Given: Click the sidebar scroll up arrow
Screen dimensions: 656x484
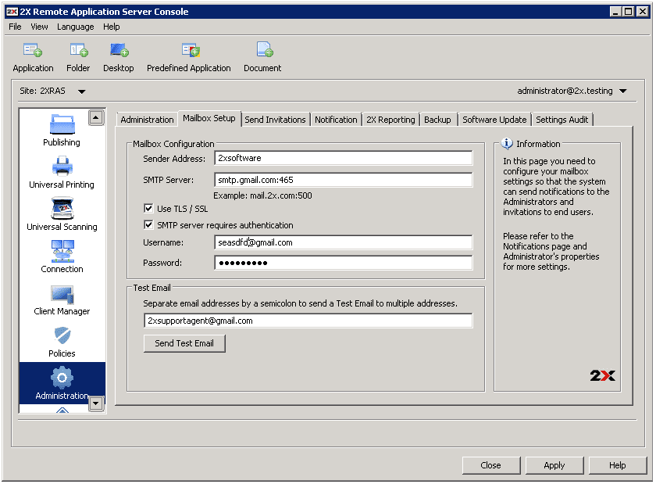Looking at the screenshot, I should point(96,118).
